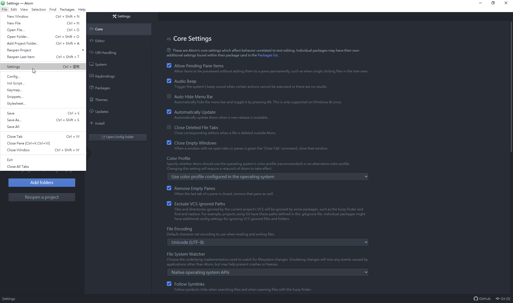Click the Packages box icon
This screenshot has width=513, height=303.
coord(92,88)
